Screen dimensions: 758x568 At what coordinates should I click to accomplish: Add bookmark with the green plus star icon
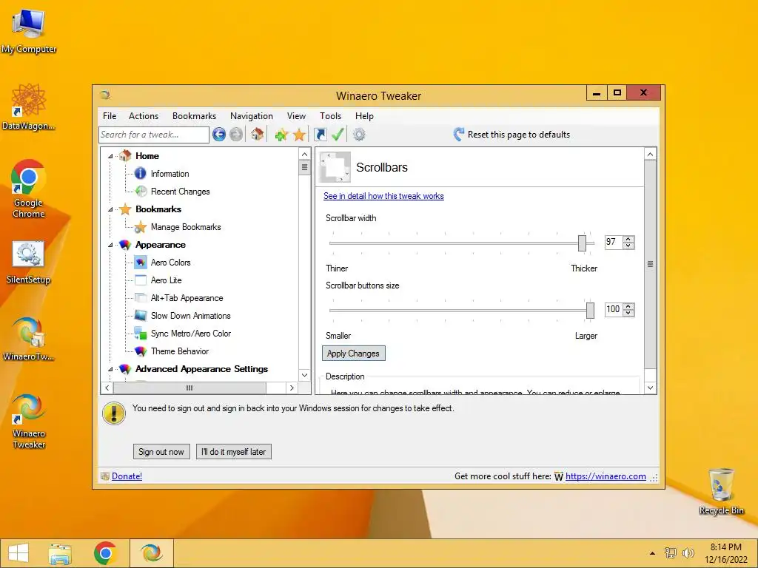point(281,135)
